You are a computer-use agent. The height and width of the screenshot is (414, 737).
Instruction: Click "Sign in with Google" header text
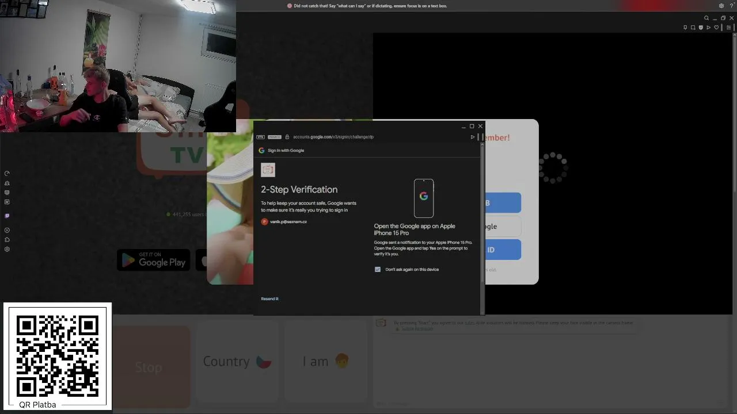286,150
